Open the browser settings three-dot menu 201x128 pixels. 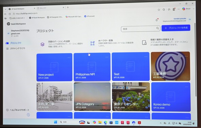coord(179,9)
